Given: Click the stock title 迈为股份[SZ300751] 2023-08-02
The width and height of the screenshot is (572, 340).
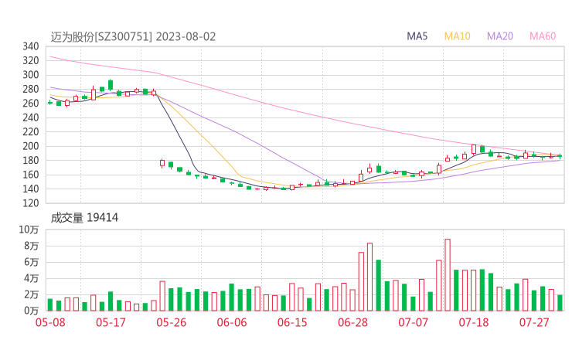Looking at the screenshot, I should tap(133, 37).
